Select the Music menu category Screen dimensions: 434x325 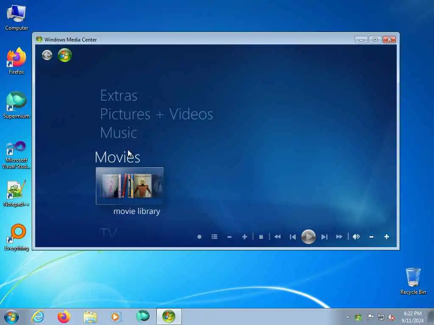coord(119,132)
